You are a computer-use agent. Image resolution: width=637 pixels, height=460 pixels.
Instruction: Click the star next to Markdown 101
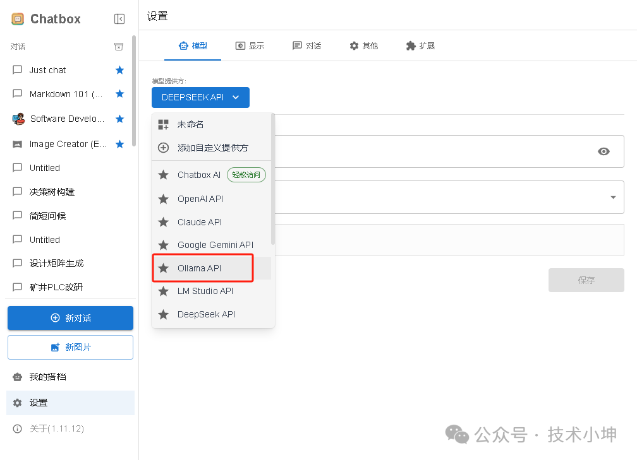tap(119, 94)
